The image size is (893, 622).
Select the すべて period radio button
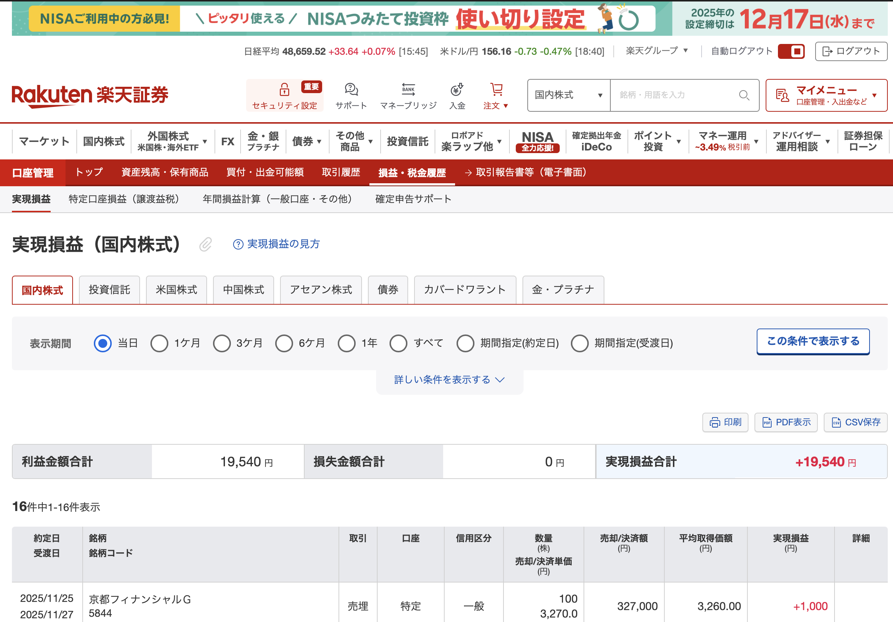click(x=398, y=343)
